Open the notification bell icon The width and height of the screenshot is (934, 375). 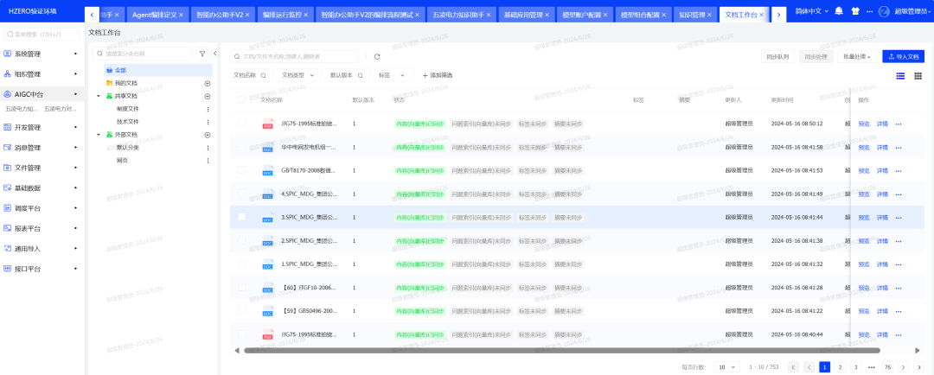point(839,11)
